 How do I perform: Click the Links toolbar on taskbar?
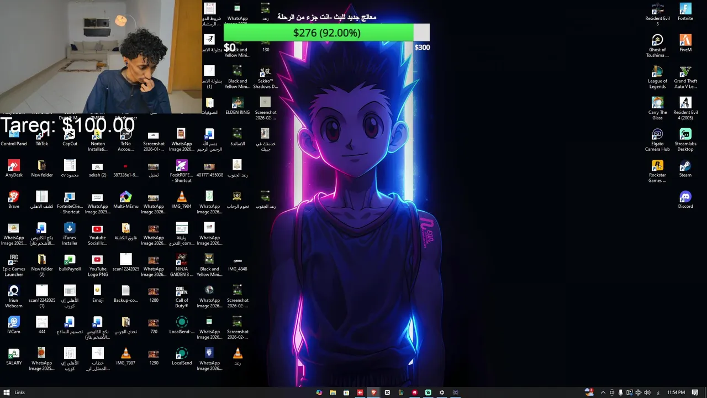tap(19, 392)
